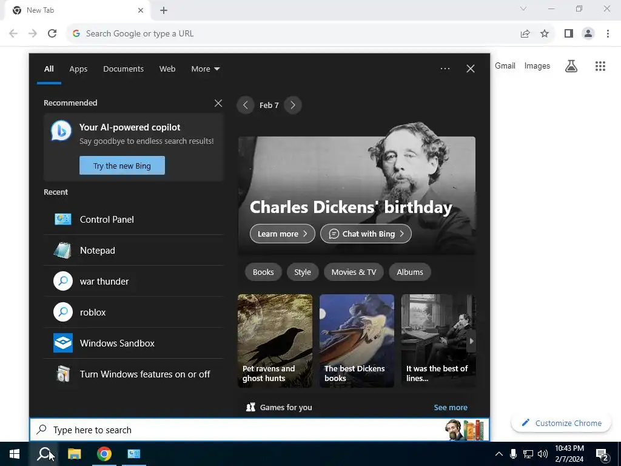Open the Google apps grid
The image size is (621, 466).
coord(600,66)
